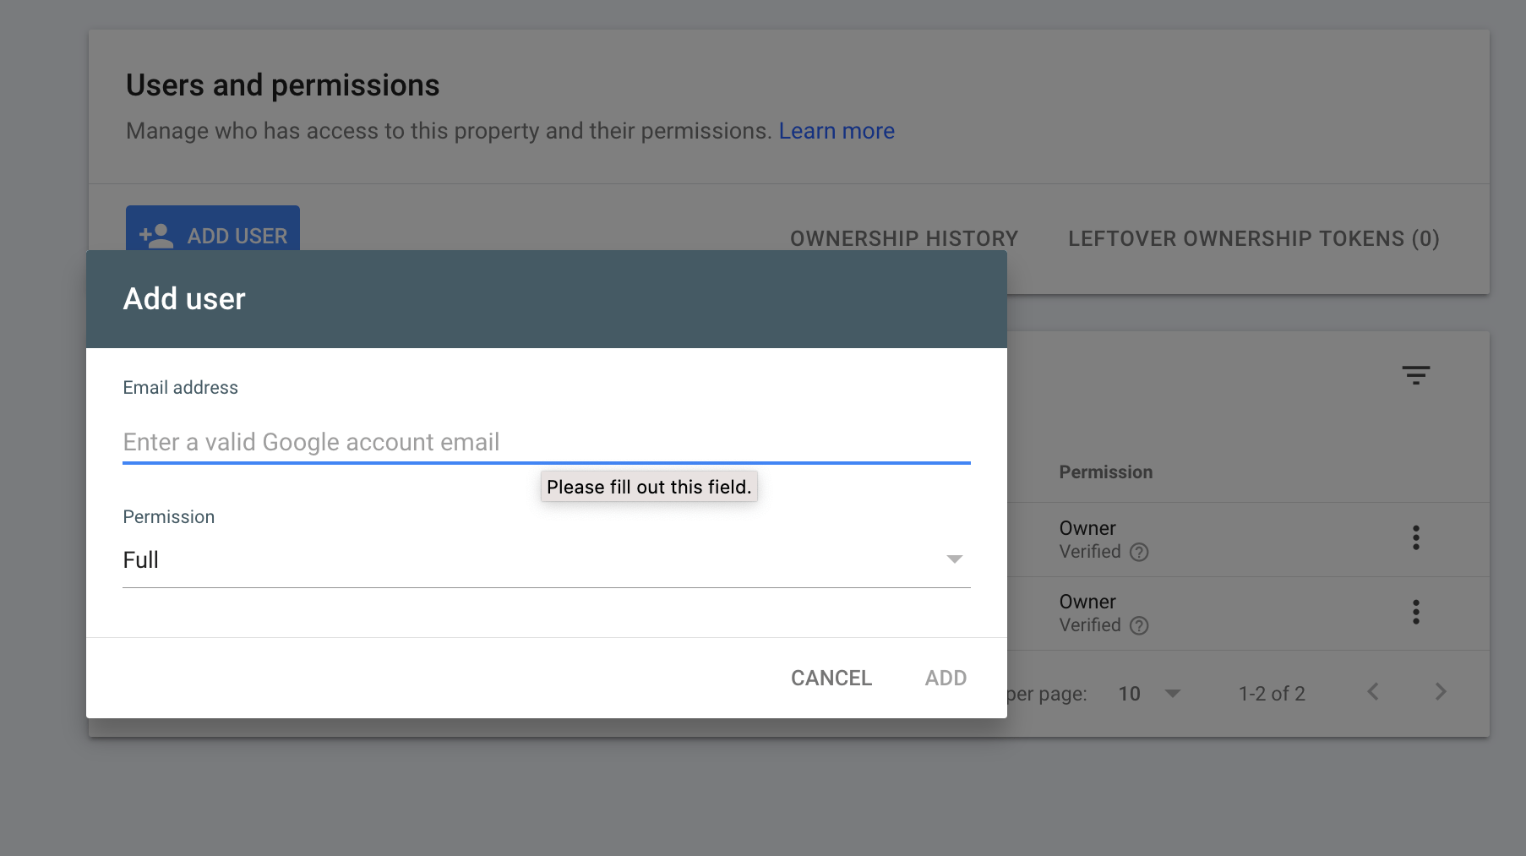Go to the next page of users
The height and width of the screenshot is (856, 1526).
1441,692
